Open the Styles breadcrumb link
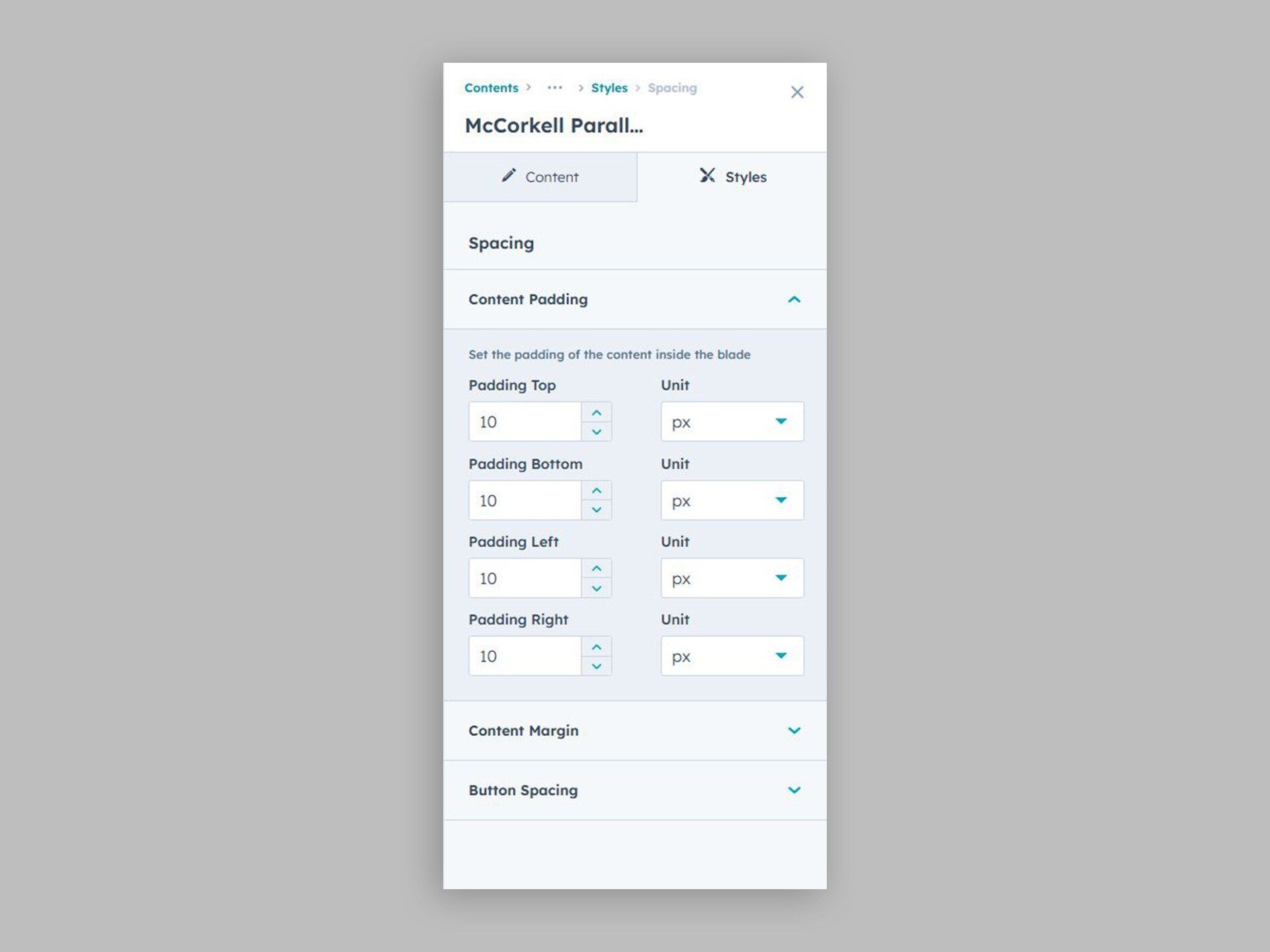 [609, 88]
